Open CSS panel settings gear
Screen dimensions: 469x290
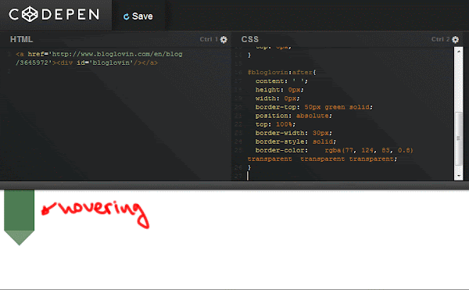(455, 39)
